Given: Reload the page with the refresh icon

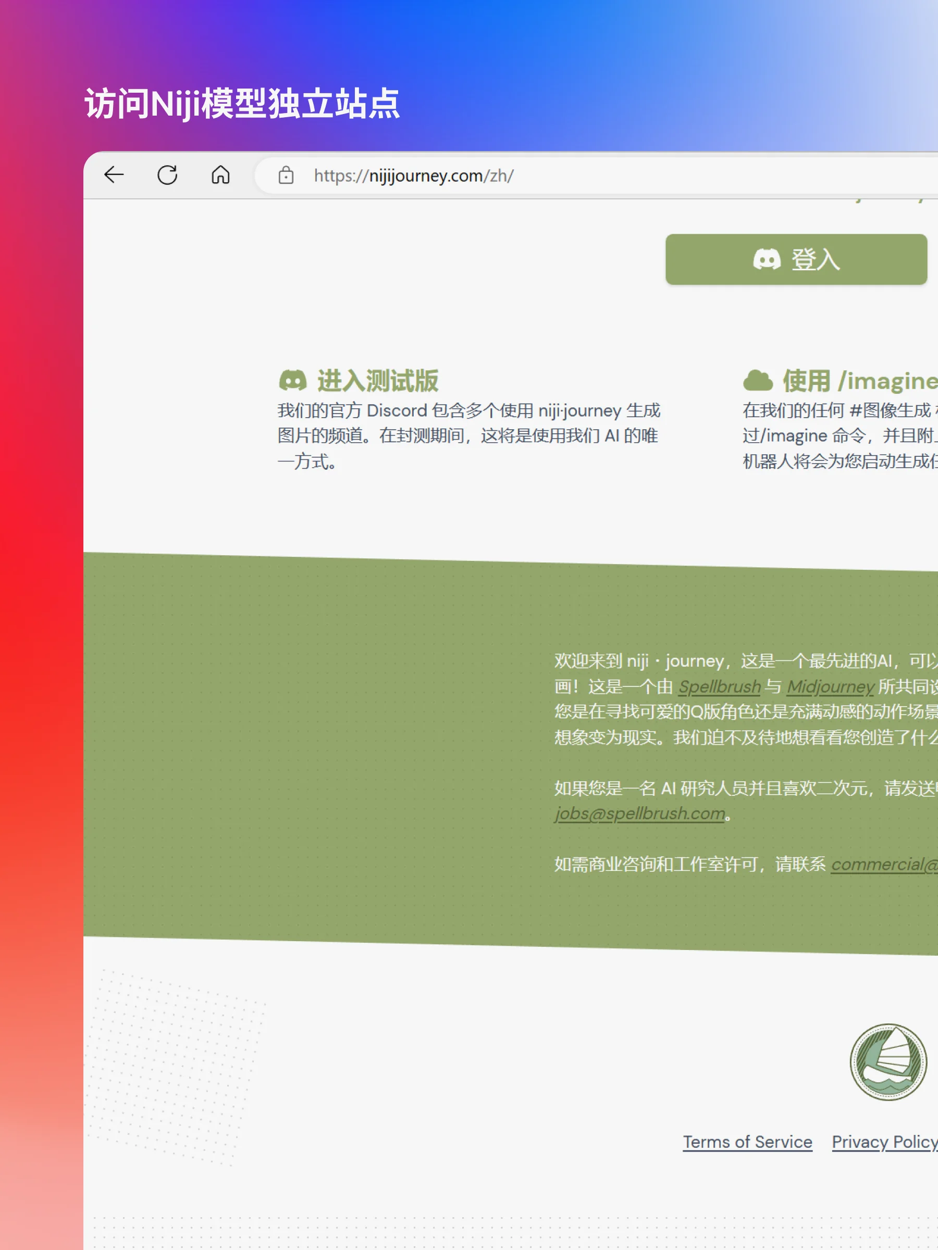Looking at the screenshot, I should (x=167, y=175).
